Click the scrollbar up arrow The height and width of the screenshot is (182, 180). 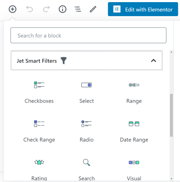pos(172,52)
